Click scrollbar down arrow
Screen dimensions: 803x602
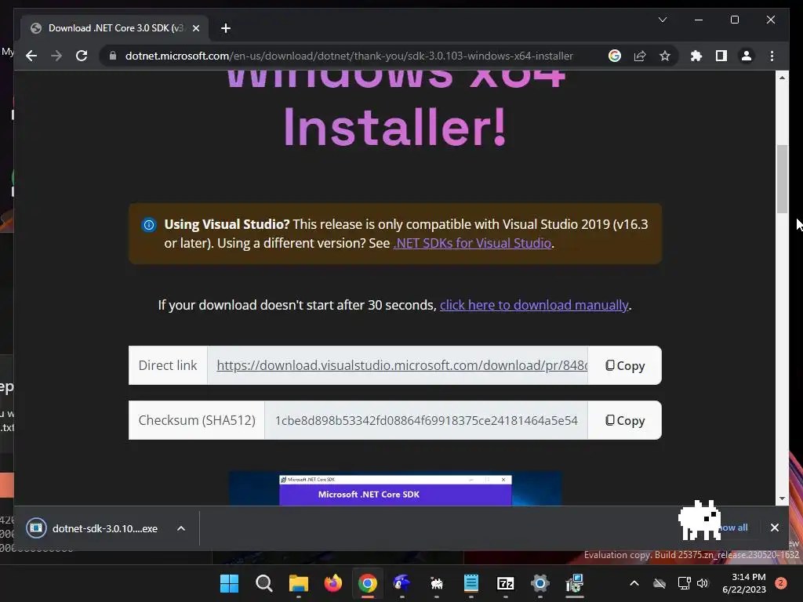tap(782, 499)
